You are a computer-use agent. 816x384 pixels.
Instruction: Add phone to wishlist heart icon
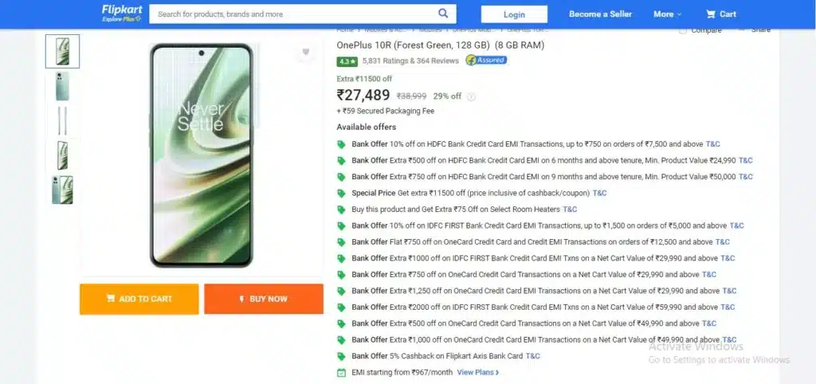[x=306, y=52]
